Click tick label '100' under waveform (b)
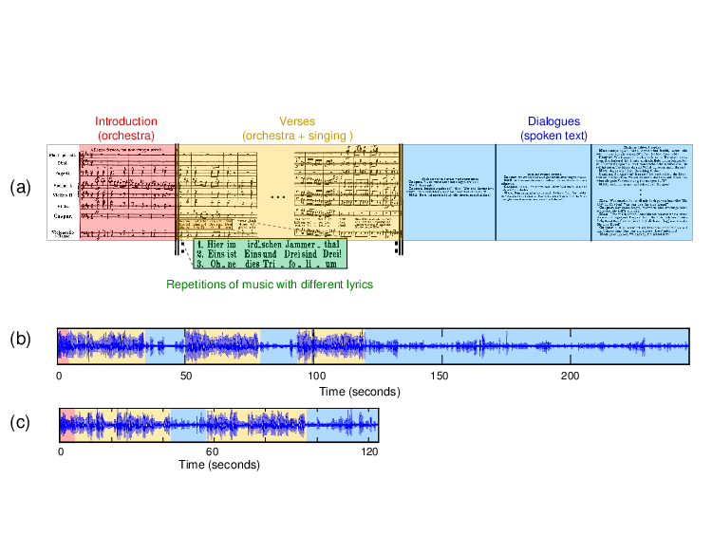 316,376
